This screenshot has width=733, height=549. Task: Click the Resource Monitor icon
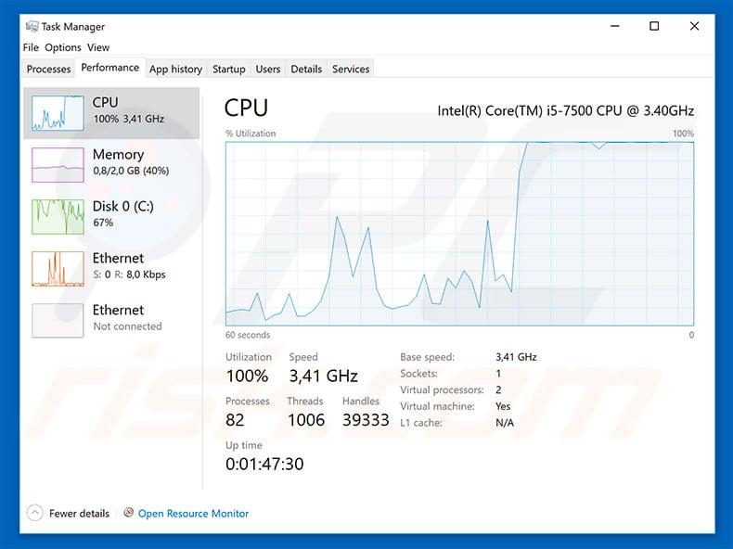coord(129,513)
